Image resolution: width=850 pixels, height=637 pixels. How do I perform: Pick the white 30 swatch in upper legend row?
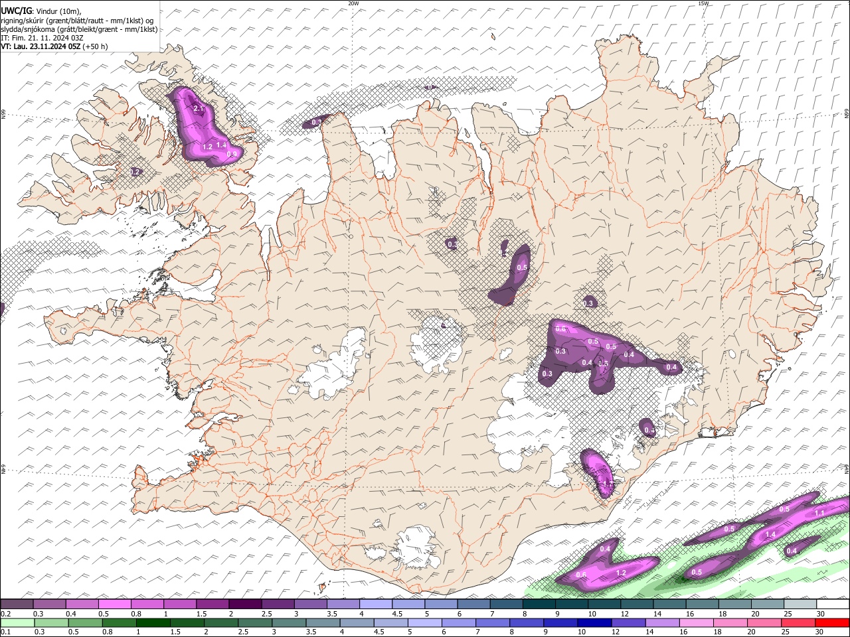pos(833,604)
